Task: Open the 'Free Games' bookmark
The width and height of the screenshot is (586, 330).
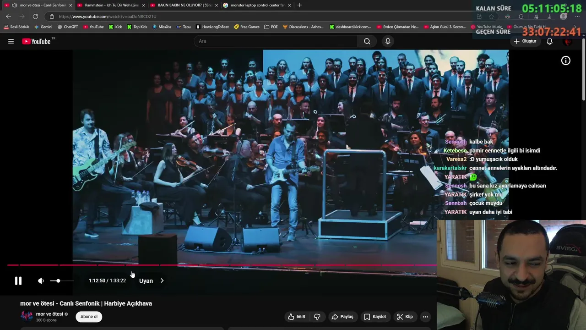Action: 247,27
